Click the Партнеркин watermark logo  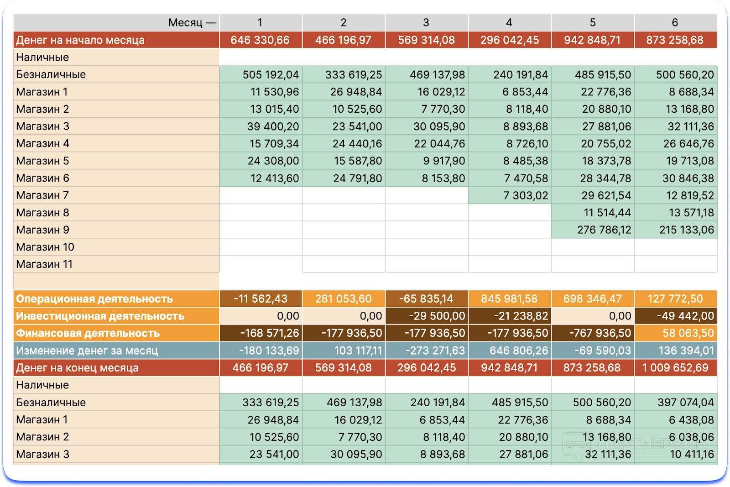(634, 445)
